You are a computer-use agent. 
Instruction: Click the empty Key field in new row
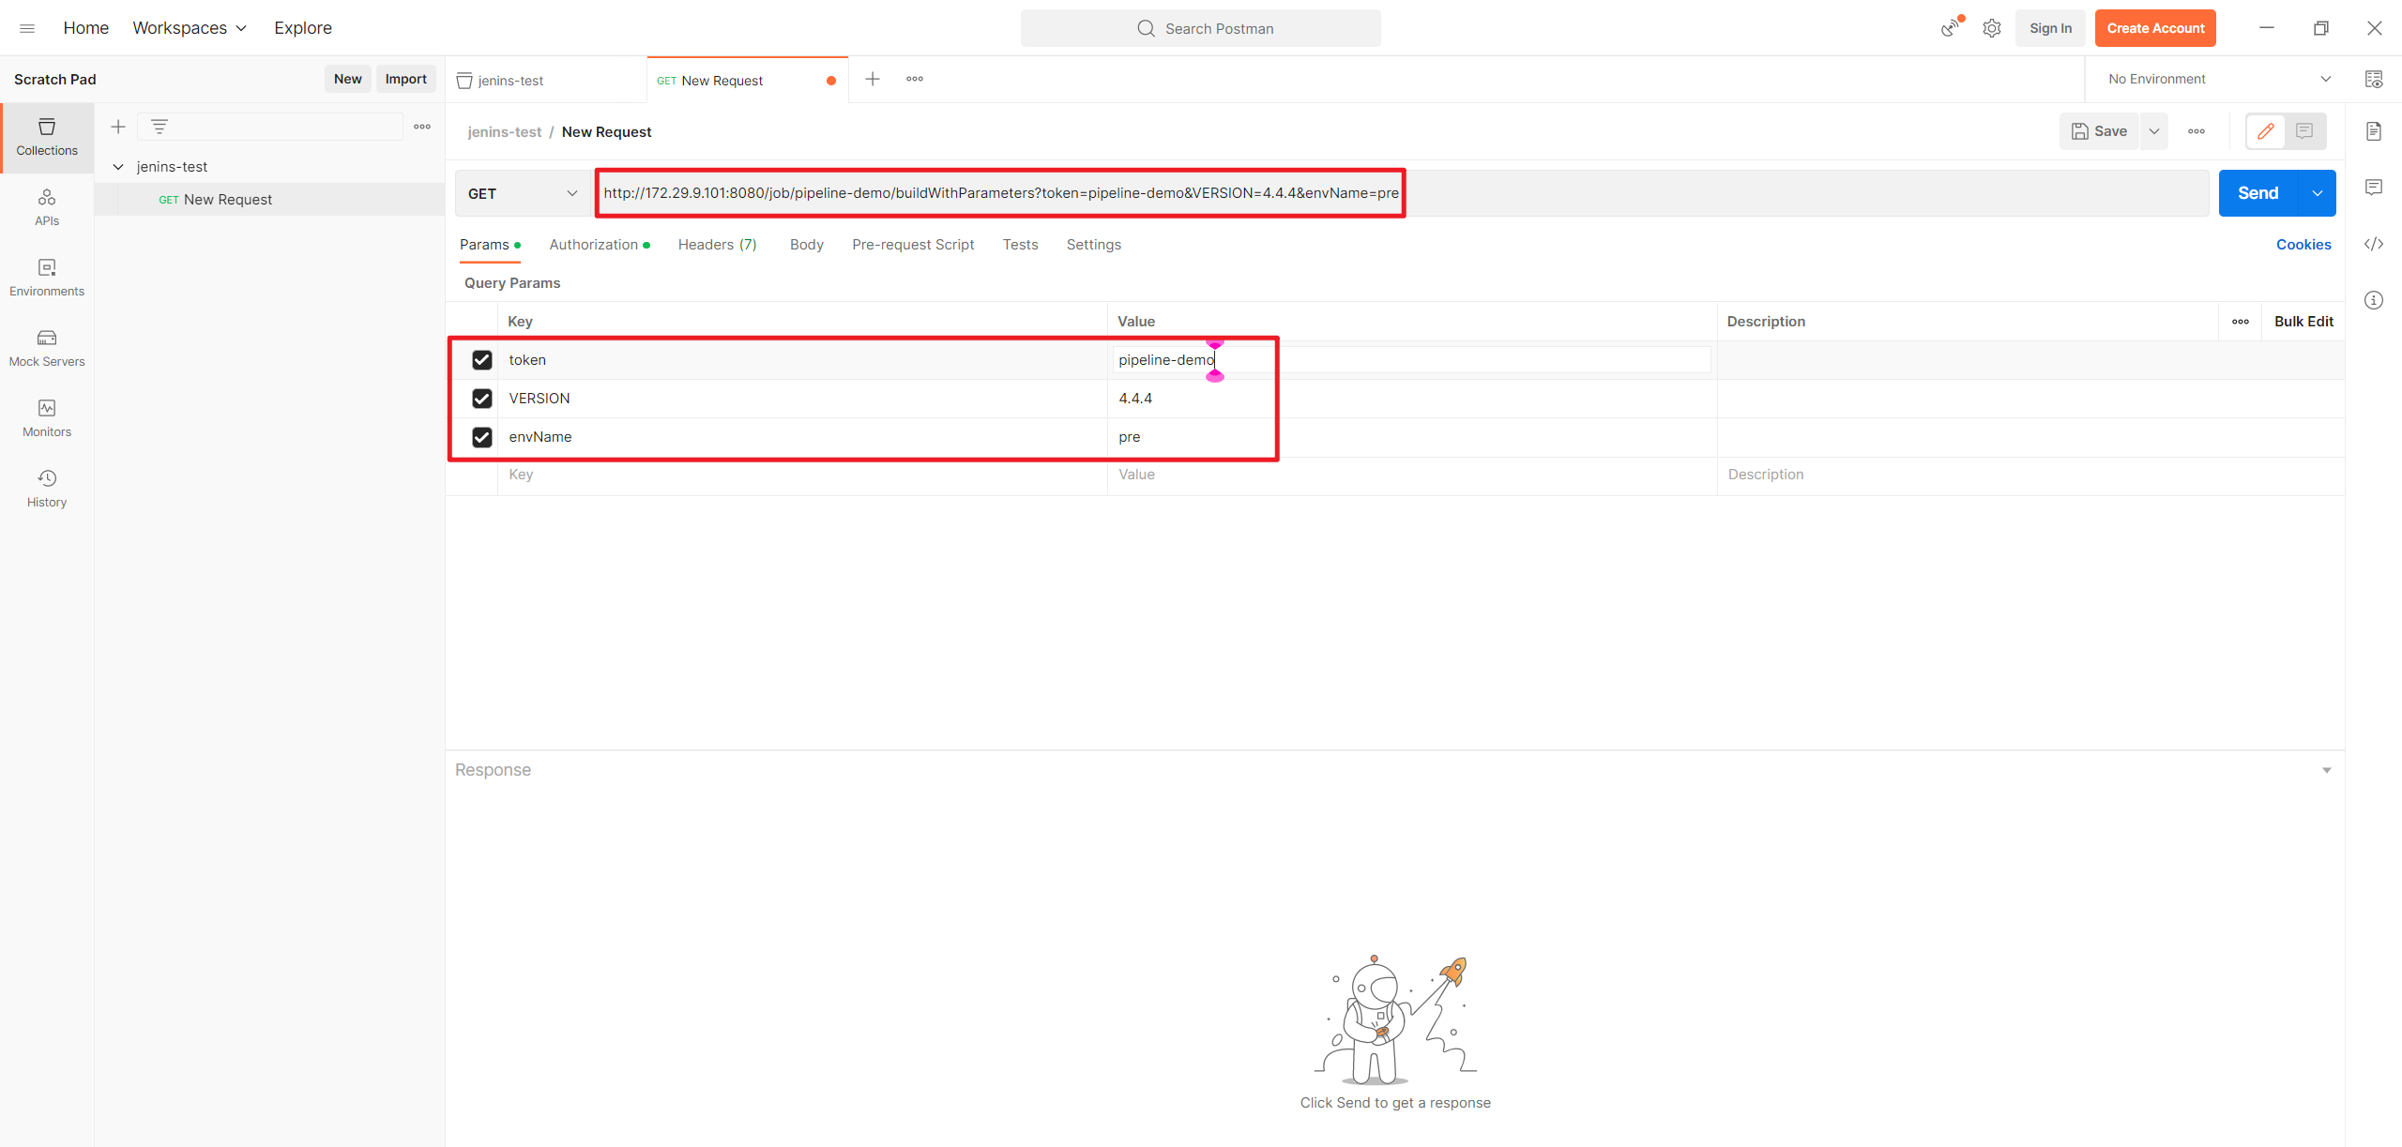tap(802, 475)
